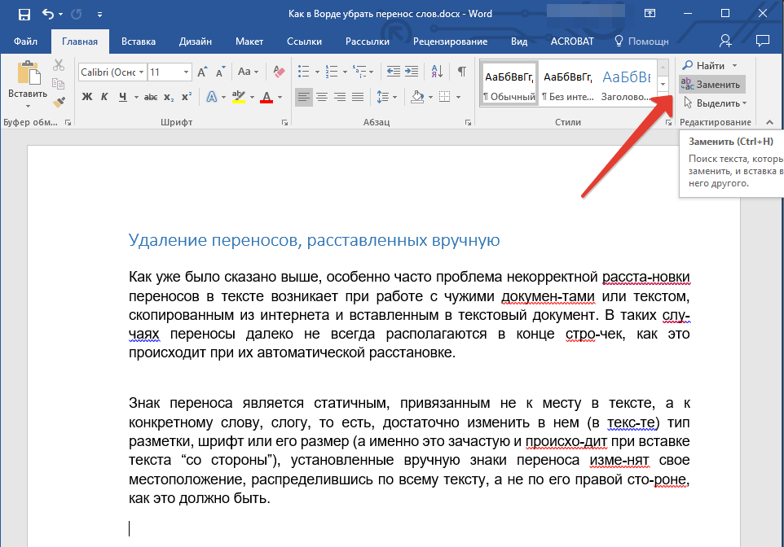Apply the red font color swatch
The height and width of the screenshot is (547, 784).
[x=266, y=97]
